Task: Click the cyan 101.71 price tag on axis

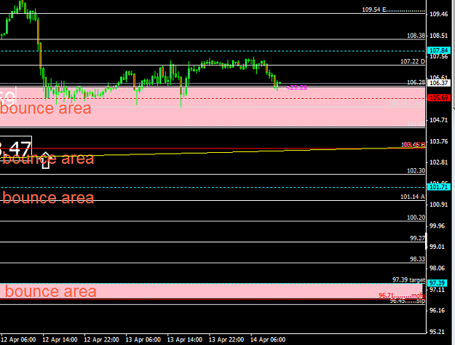Action: 439,187
